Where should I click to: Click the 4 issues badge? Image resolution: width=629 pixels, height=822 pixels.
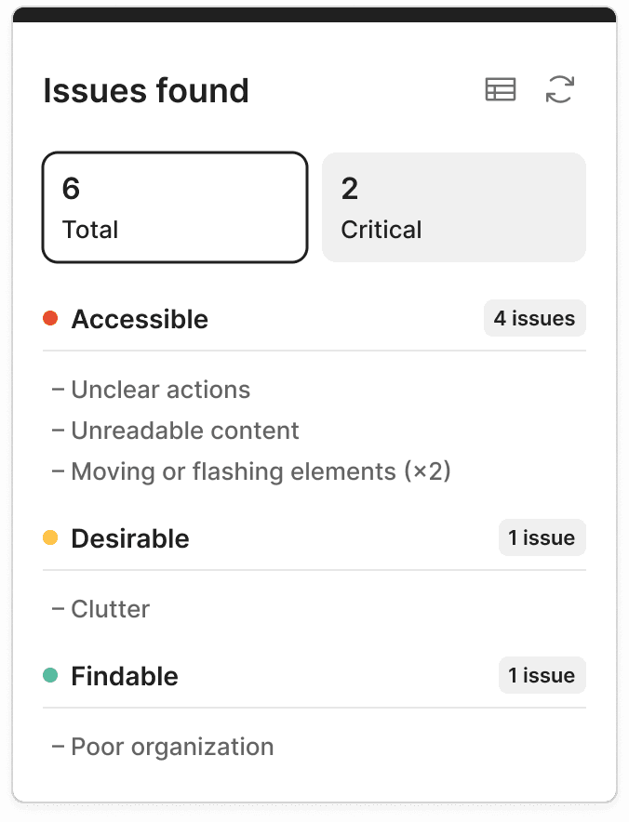[x=534, y=318]
